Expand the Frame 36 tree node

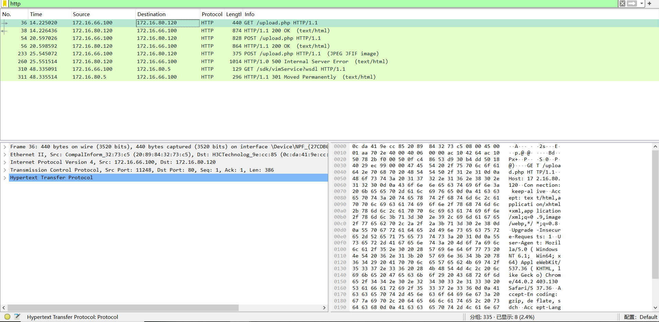5,147
